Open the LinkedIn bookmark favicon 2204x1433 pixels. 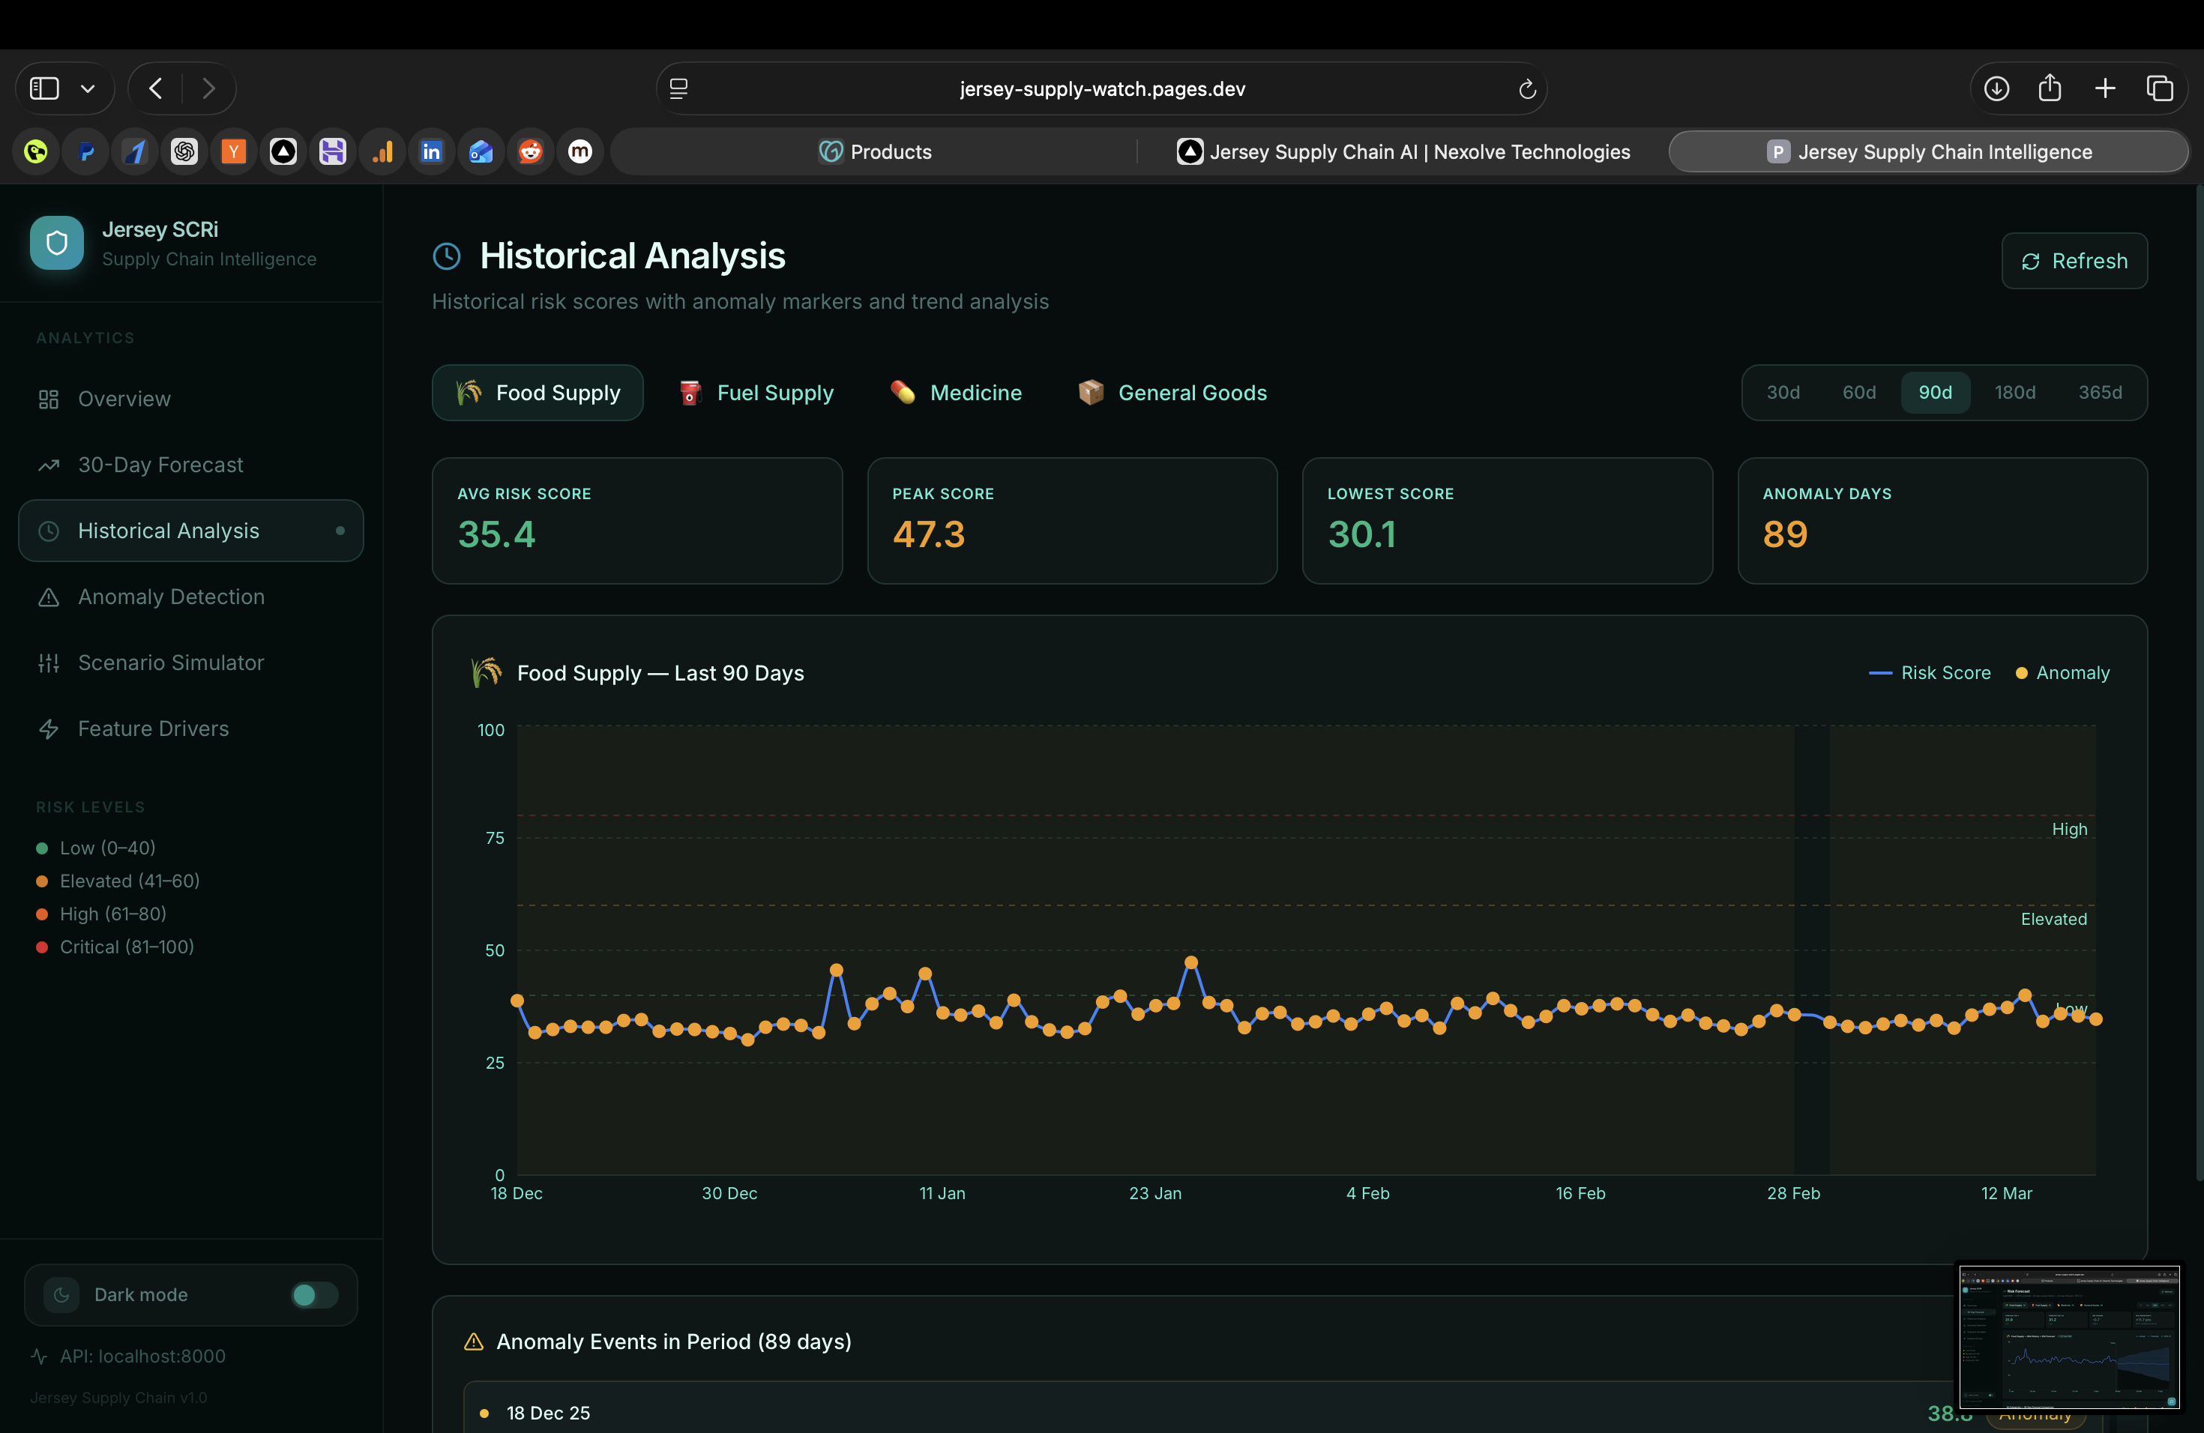(430, 152)
